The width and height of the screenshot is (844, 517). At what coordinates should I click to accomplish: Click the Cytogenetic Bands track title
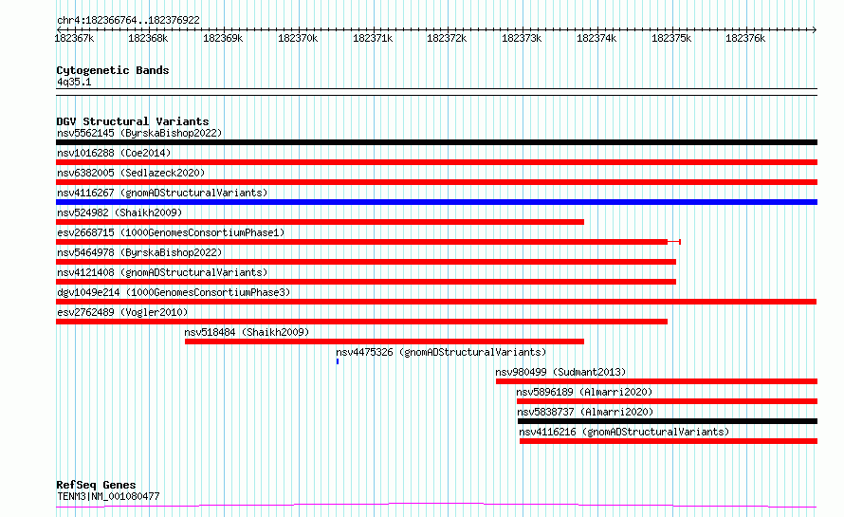point(113,70)
